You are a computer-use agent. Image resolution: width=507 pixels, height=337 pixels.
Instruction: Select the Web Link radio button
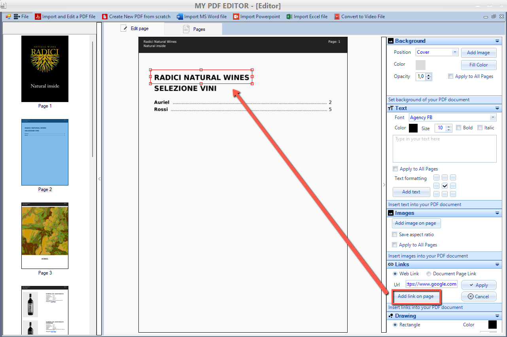395,274
